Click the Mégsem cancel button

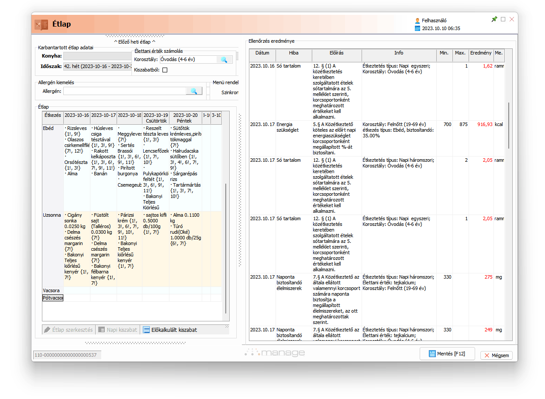click(x=497, y=355)
